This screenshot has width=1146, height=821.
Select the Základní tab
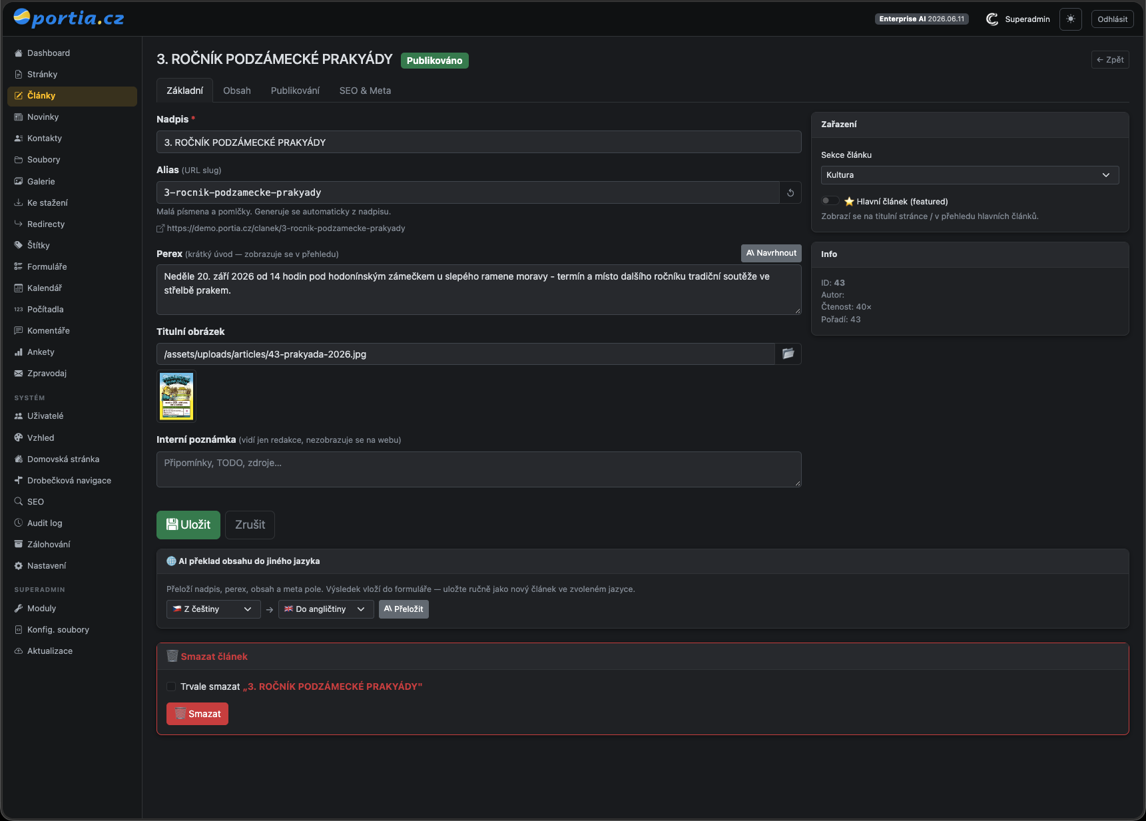184,91
